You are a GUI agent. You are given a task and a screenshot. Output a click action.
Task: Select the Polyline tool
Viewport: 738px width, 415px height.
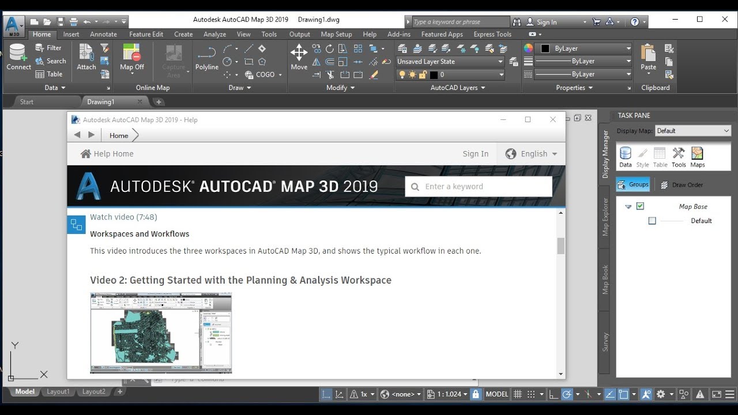[x=206, y=58]
